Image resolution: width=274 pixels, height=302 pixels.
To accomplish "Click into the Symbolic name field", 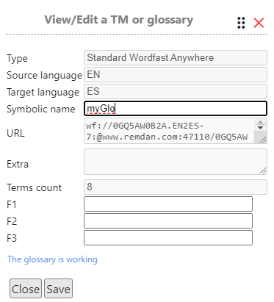I will 176,108.
